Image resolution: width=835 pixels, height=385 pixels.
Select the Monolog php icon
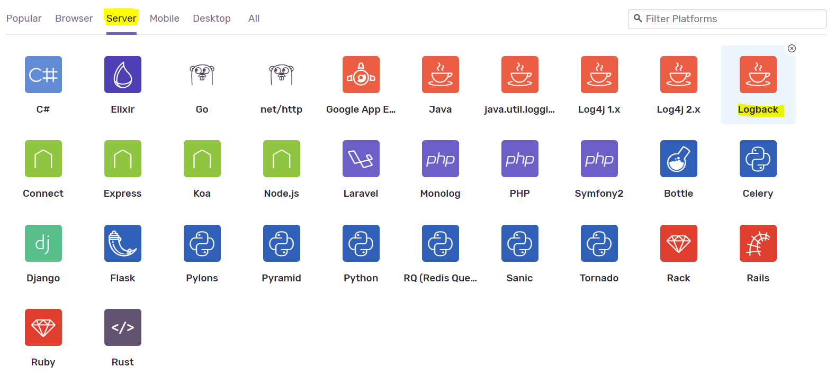(x=441, y=159)
